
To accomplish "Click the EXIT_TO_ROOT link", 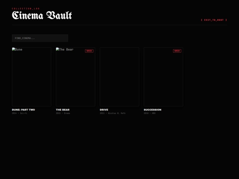I will point(214,20).
